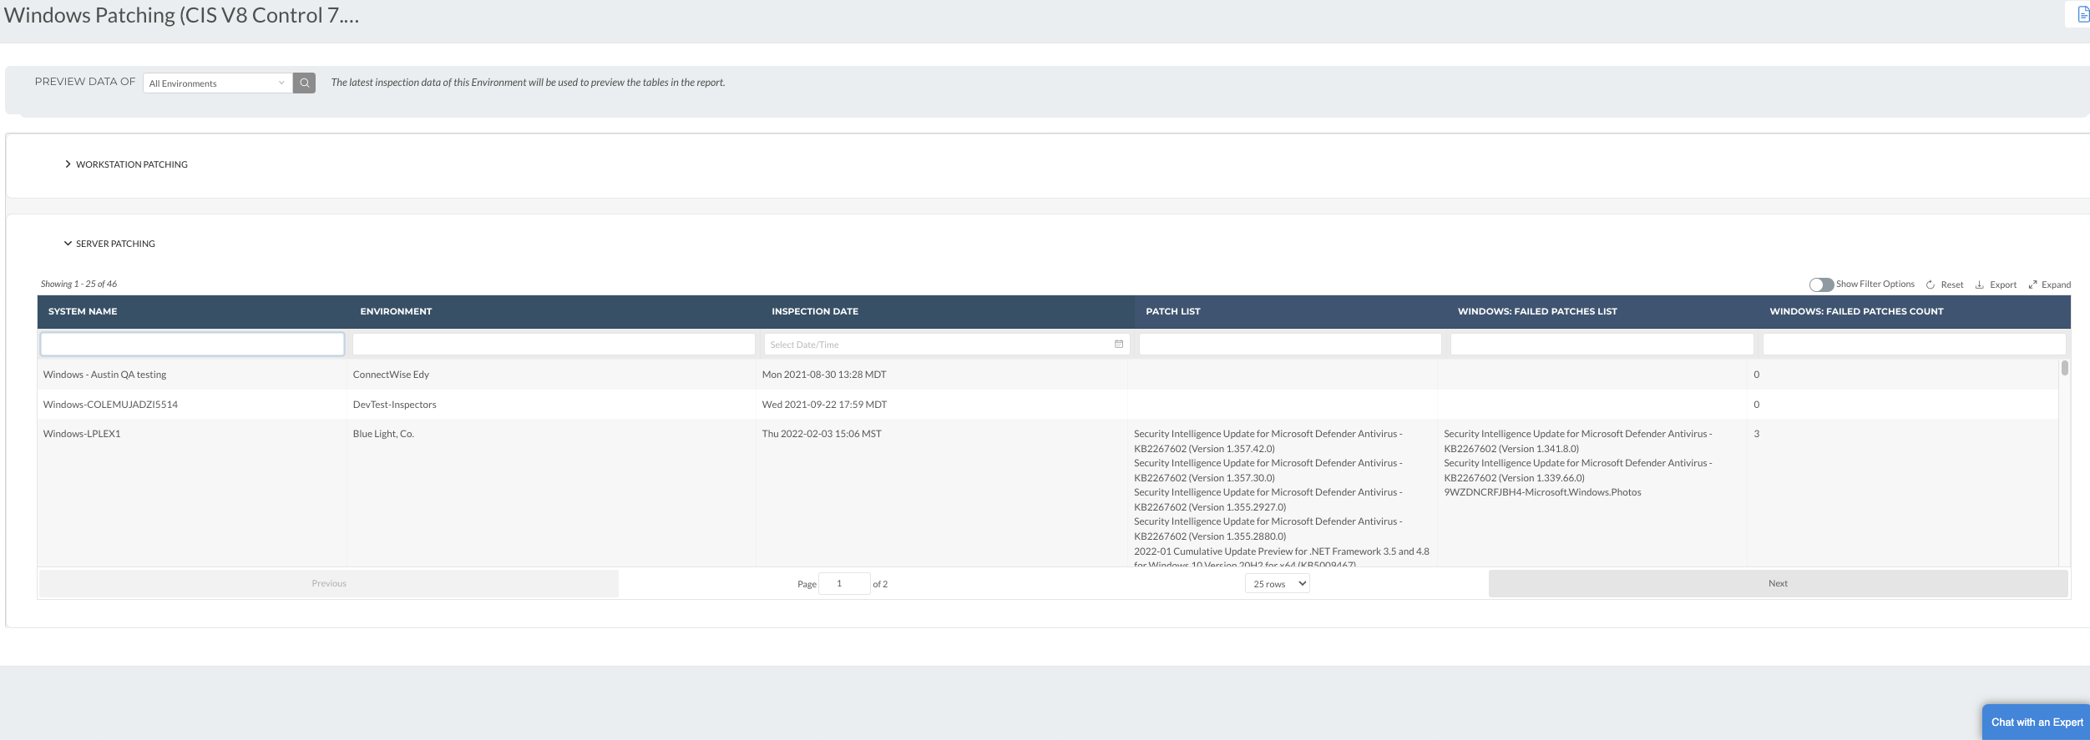Viewport: 2090px width, 740px height.
Task: Focus the Patch List filter field
Action: pos(1290,344)
